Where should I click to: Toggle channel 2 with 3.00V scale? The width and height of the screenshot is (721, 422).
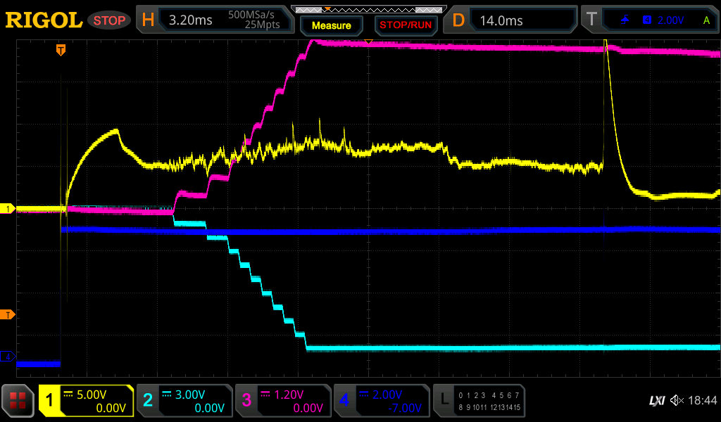(x=184, y=401)
